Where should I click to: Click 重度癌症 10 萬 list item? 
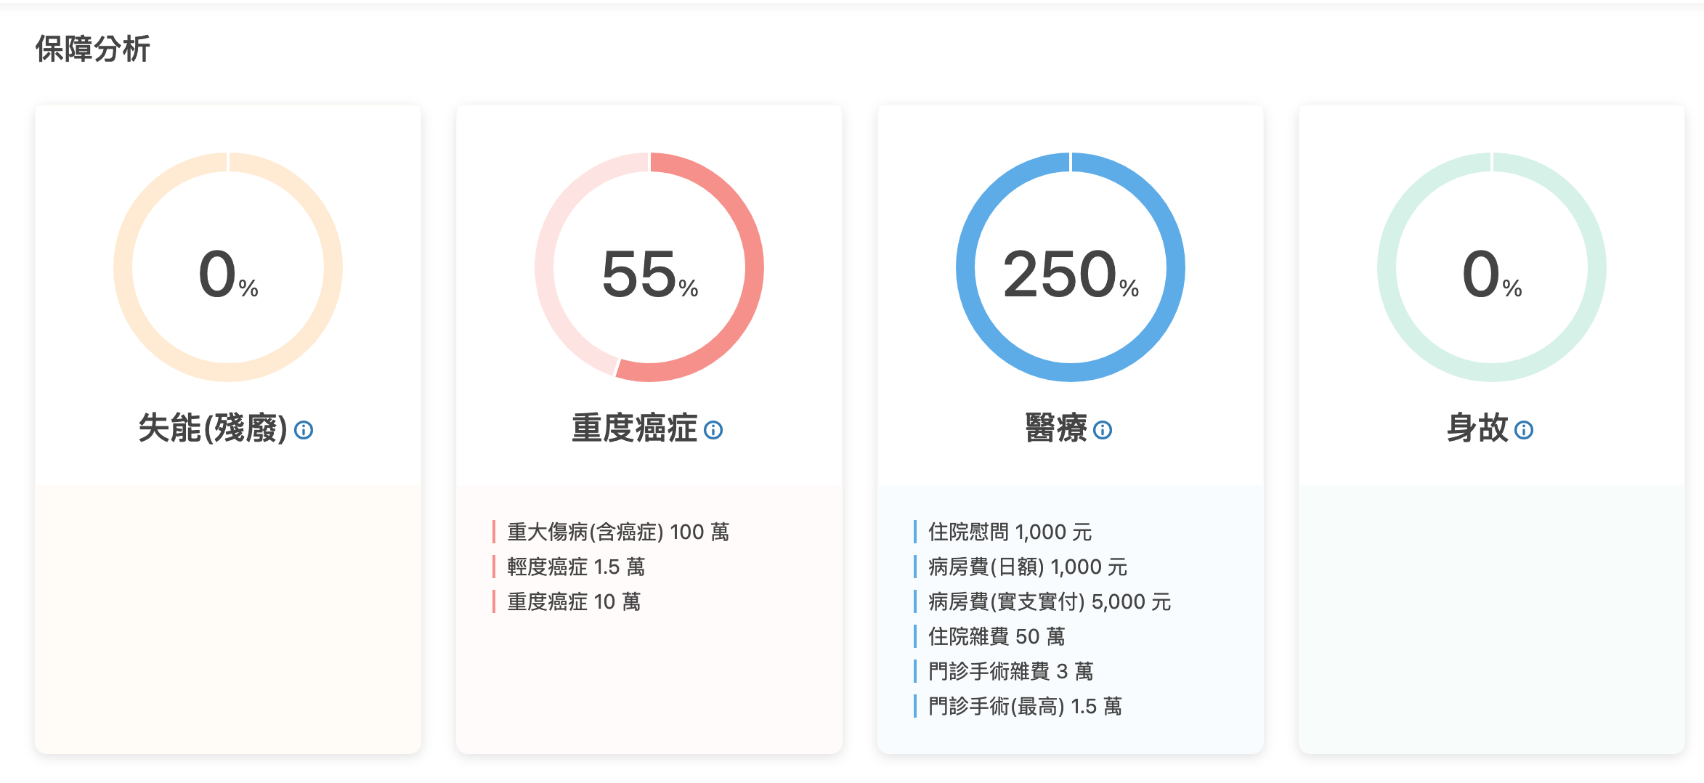[x=574, y=601]
